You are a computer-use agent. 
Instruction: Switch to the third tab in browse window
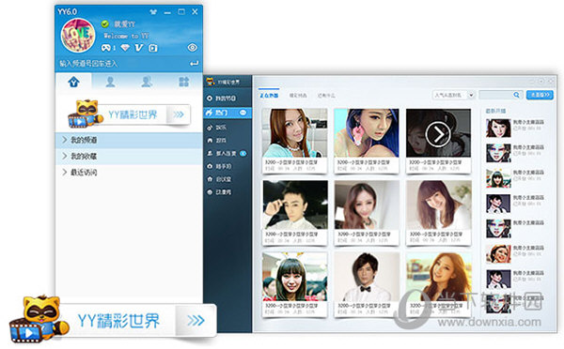tap(326, 95)
